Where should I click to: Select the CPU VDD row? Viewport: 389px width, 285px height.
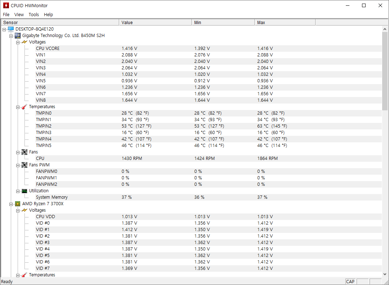[x=208, y=217]
